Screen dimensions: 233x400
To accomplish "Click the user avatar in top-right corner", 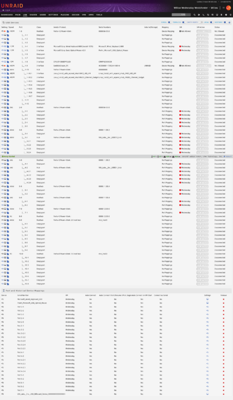I will click(x=228, y=8).
